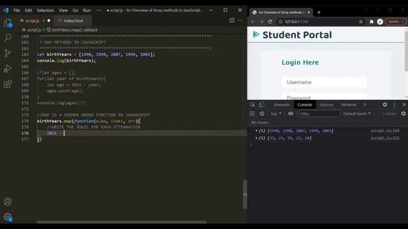Switch to the index.html editor tab

(x=73, y=20)
